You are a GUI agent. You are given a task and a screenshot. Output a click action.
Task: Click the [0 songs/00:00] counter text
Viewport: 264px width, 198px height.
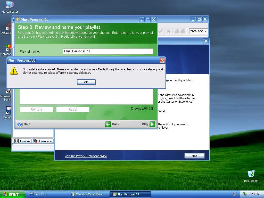click(142, 109)
